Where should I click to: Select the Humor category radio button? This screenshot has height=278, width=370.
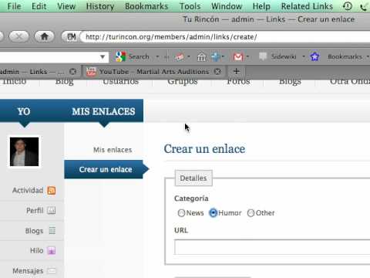(213, 213)
